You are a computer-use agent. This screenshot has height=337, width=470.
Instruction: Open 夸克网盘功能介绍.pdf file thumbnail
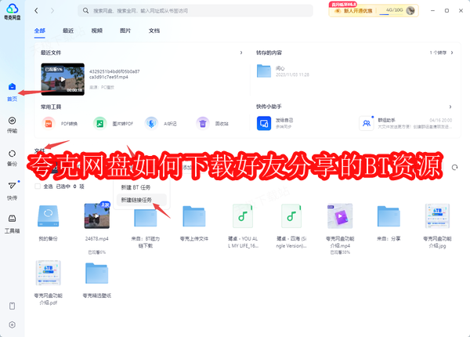click(49, 273)
